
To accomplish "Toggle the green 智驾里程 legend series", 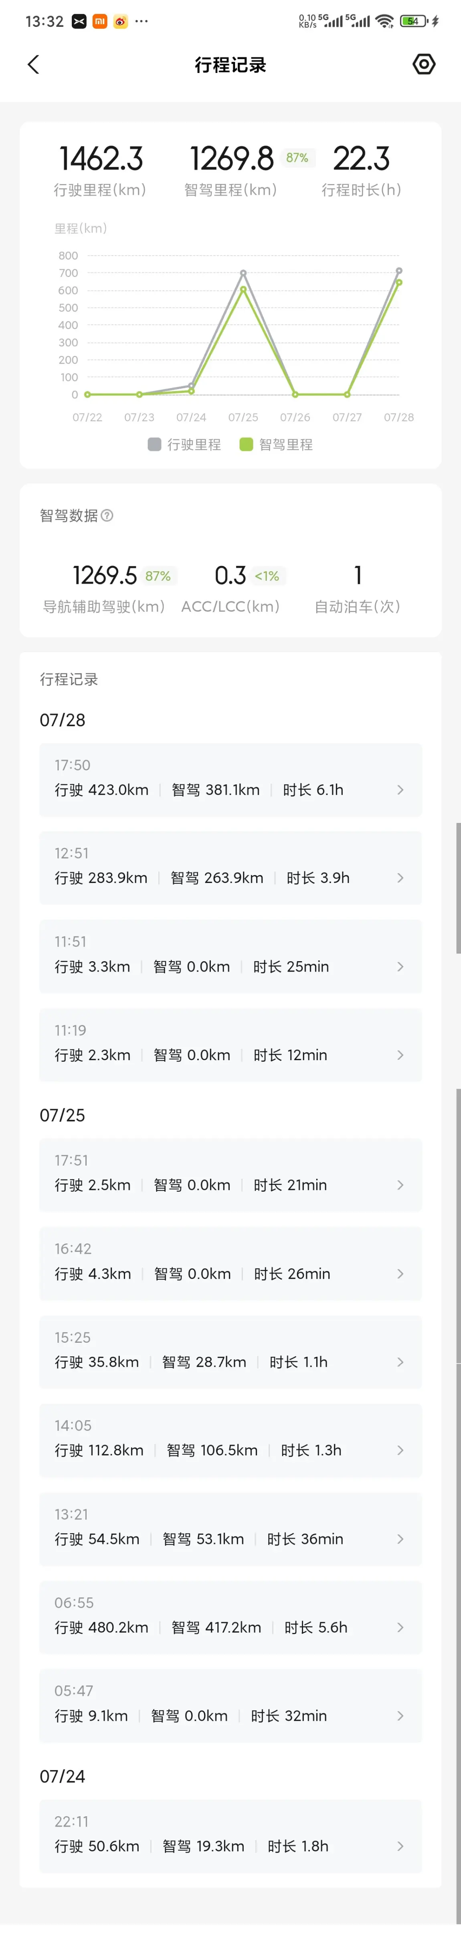I will pos(276,445).
